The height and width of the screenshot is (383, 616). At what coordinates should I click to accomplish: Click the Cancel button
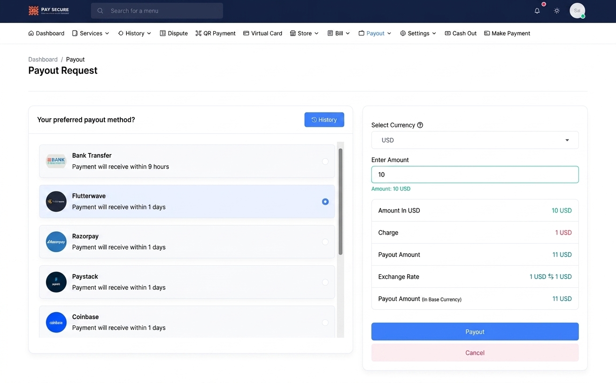click(475, 352)
